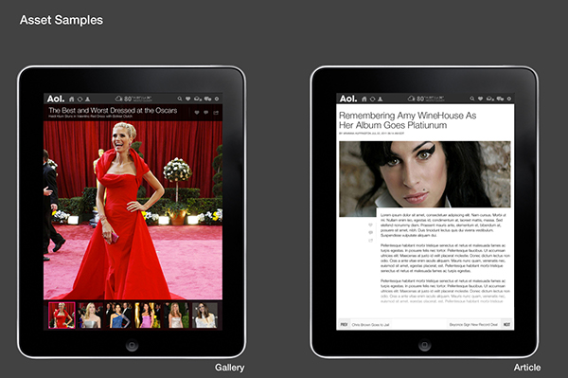Tap the heart icon beside the article text
This screenshot has width=568, height=378.
pos(370,225)
